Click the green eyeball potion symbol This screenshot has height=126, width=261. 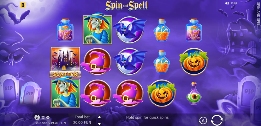click(194, 93)
